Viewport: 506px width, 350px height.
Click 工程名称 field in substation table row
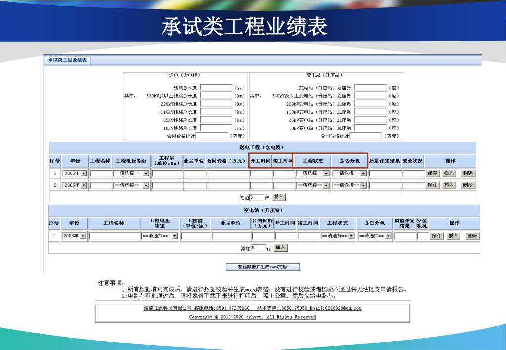pyautogui.click(x=115, y=236)
